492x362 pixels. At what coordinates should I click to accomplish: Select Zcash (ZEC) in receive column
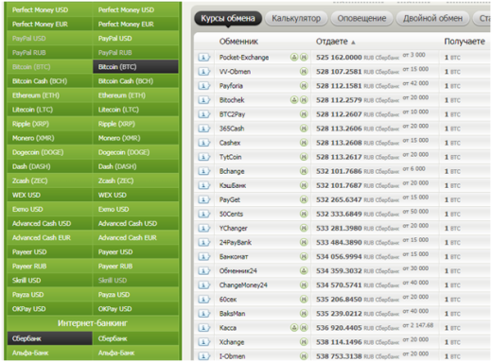pyautogui.click(x=135, y=181)
